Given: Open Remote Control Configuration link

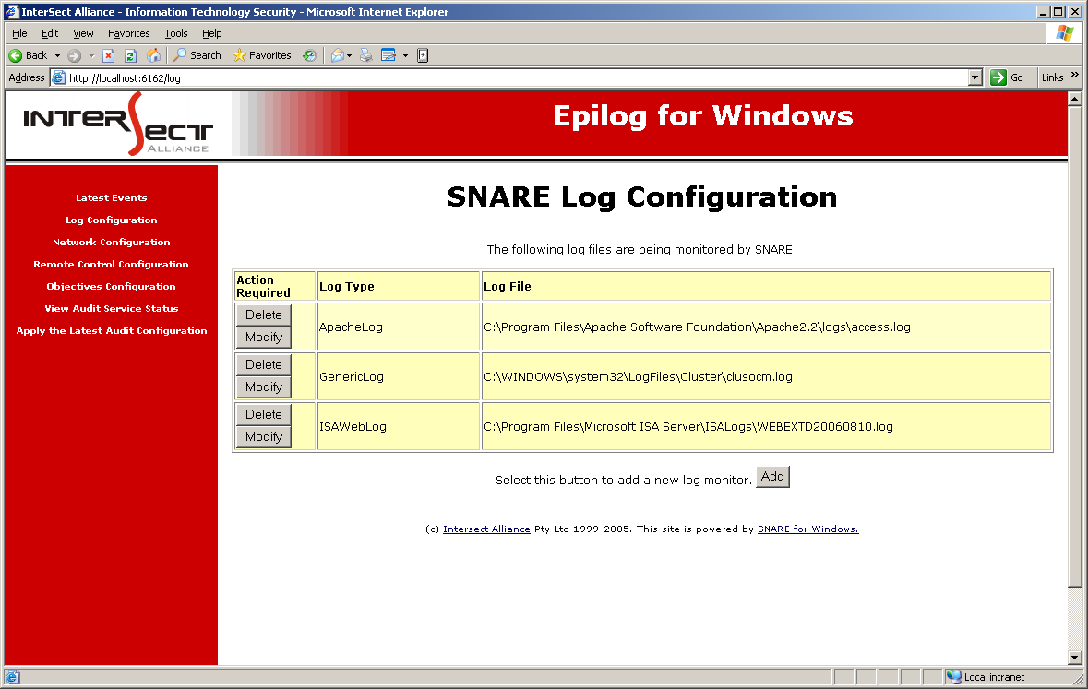Looking at the screenshot, I should click(111, 265).
